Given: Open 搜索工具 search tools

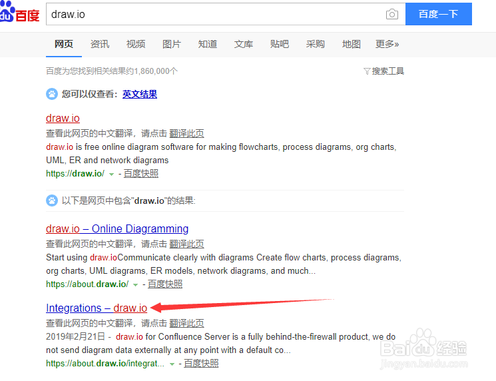Looking at the screenshot, I should pyautogui.click(x=388, y=71).
